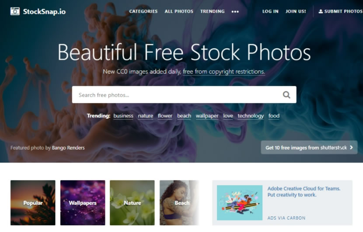Click the upload icon beside Submit Photos
This screenshot has width=363, height=232.
coord(321,11)
